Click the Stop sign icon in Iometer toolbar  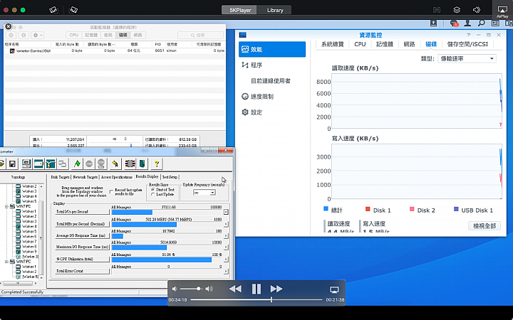pos(89,164)
